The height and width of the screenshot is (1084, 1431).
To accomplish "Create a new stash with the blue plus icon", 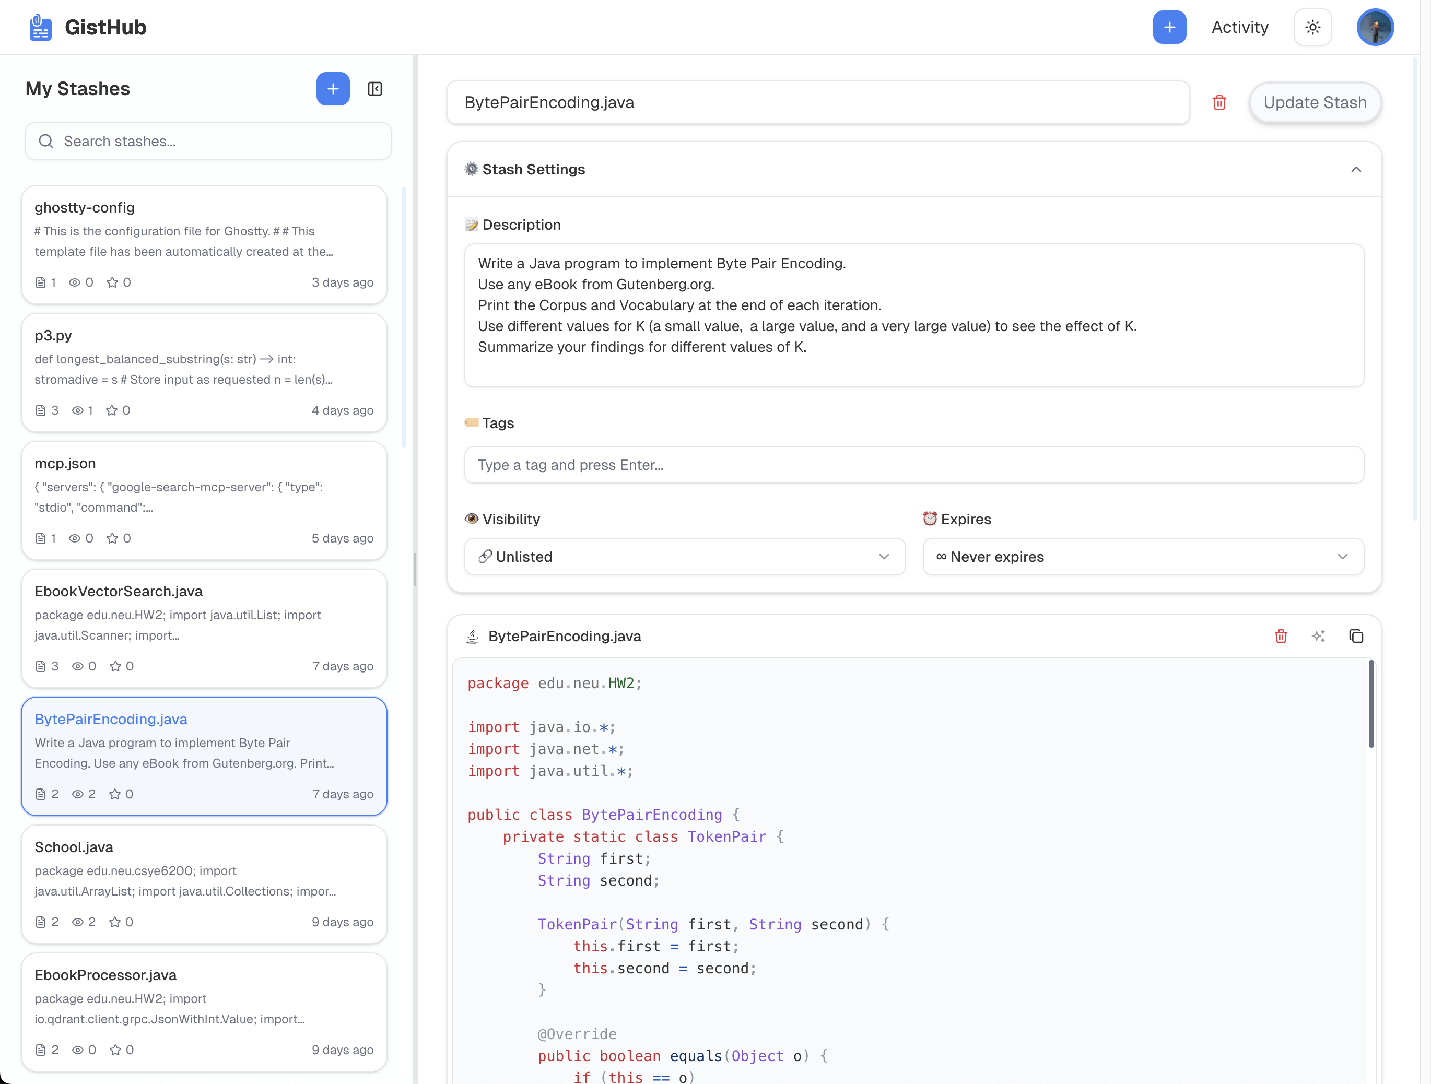I will point(333,89).
